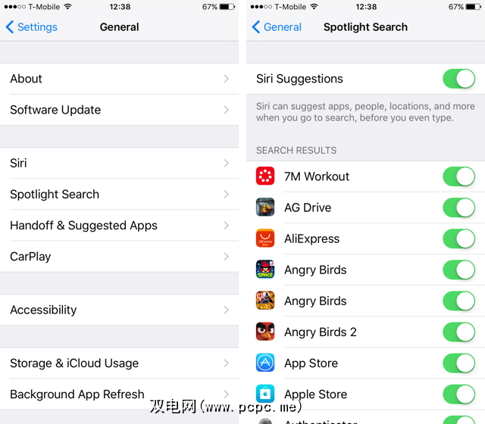Tap the Angry Birds Space icon
The image size is (485, 424).
pos(265,270)
